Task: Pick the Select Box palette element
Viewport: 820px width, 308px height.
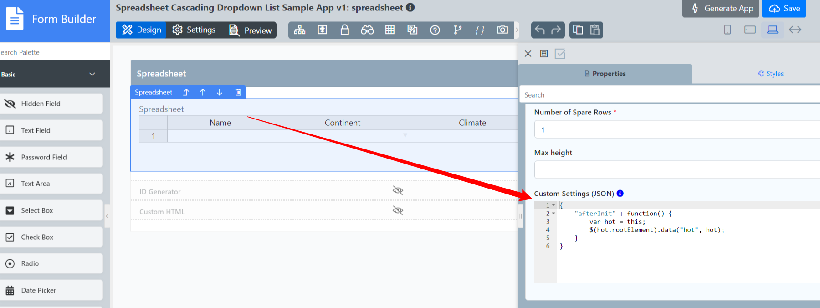Action: (x=51, y=210)
